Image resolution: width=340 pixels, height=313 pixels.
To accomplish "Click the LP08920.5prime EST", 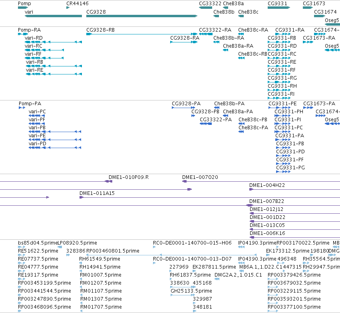I will pyautogui.click(x=60, y=247).
